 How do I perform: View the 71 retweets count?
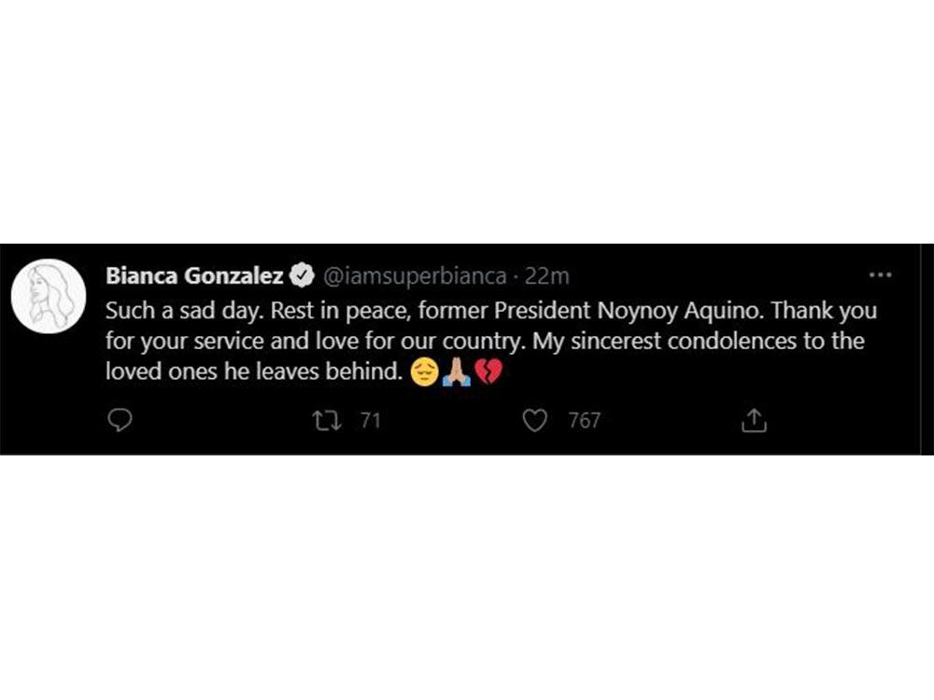pyautogui.click(x=371, y=421)
